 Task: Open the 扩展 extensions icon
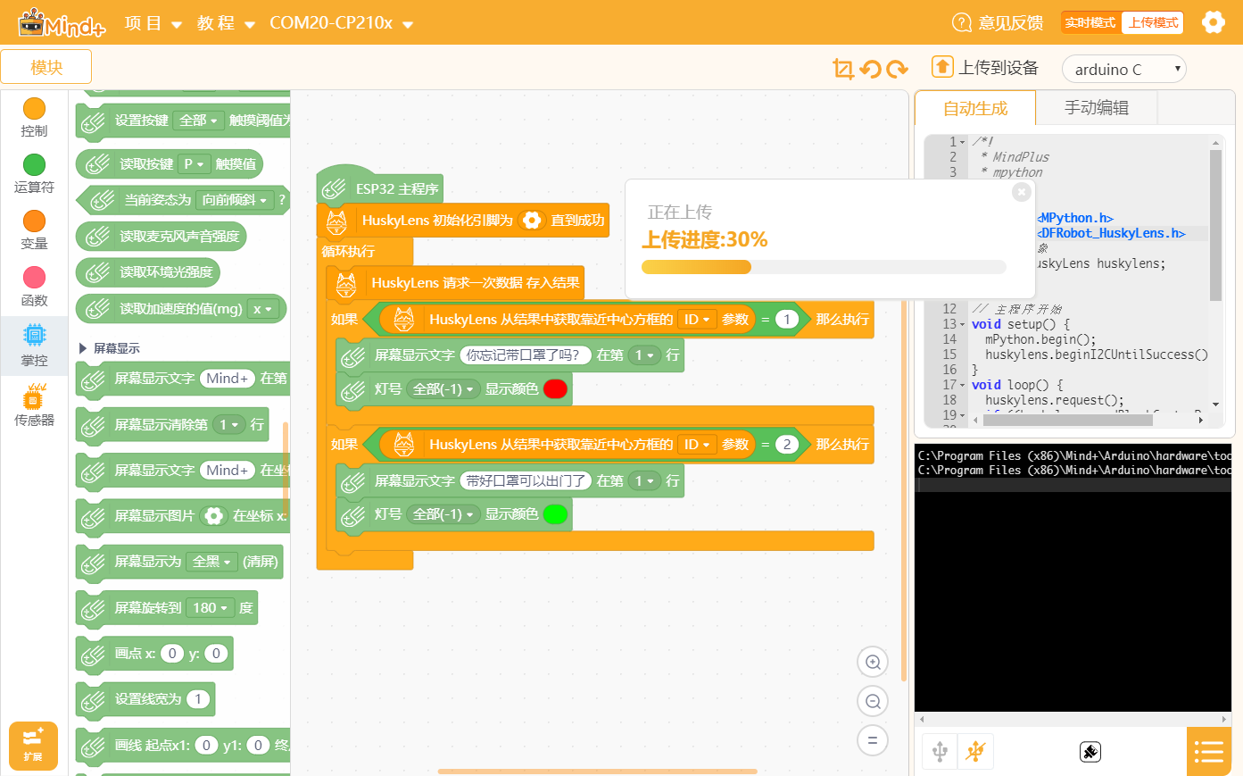(33, 746)
